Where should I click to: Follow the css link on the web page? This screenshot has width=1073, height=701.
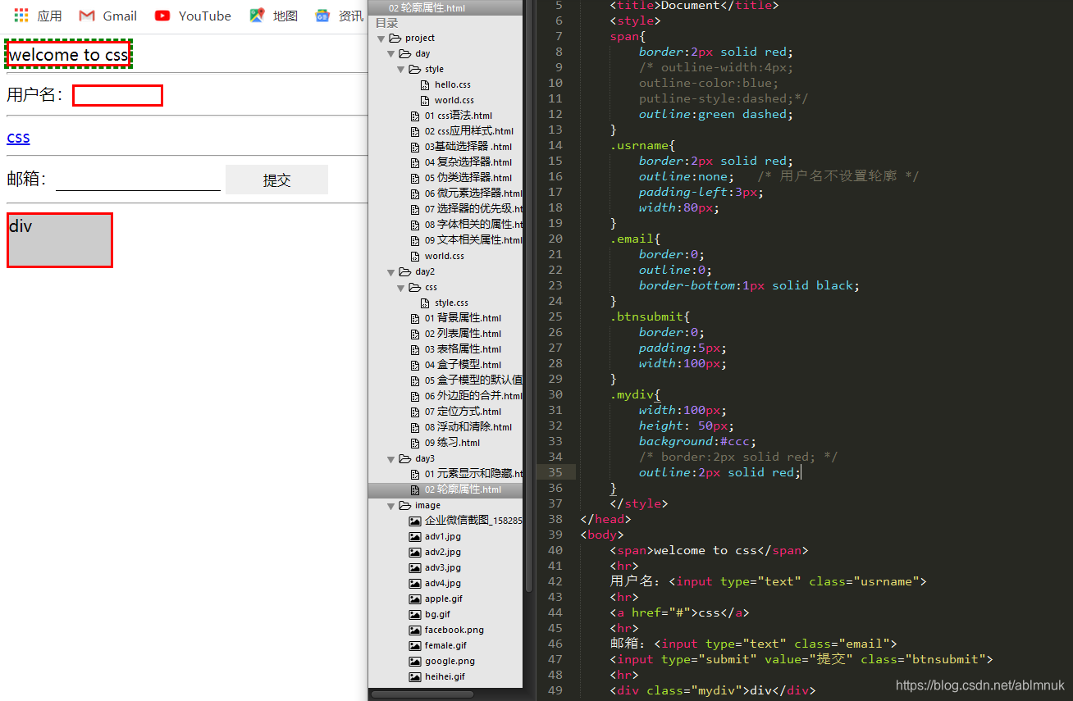coord(18,138)
